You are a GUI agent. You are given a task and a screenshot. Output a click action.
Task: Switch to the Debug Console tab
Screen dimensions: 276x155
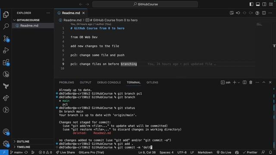coord(109,82)
